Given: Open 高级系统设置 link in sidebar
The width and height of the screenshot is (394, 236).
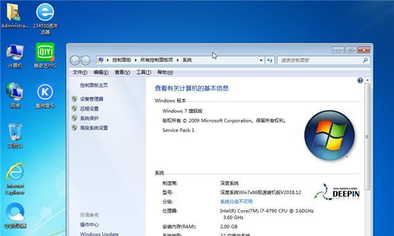Looking at the screenshot, I should coord(94,128).
